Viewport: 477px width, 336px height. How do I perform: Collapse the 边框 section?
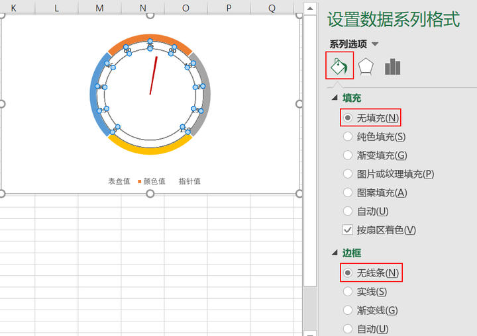[335, 253]
